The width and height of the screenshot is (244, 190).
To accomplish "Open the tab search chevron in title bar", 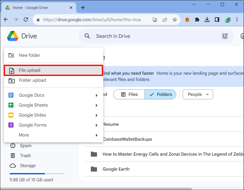I will (194, 4).
